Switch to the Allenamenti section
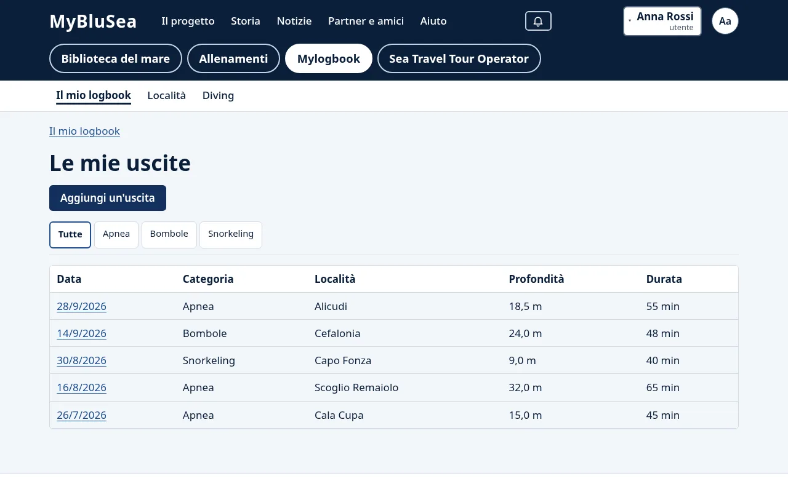This screenshot has height=492, width=788. [x=233, y=58]
